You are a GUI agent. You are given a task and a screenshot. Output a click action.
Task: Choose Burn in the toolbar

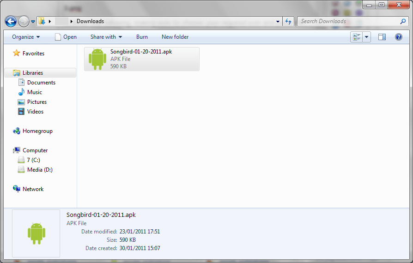tap(142, 37)
